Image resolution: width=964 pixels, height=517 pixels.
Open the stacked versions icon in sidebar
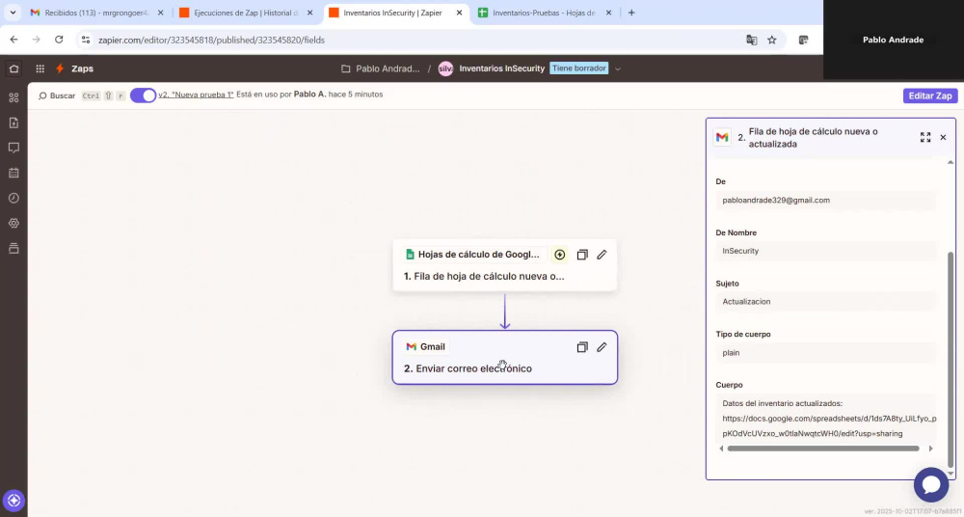click(x=13, y=248)
